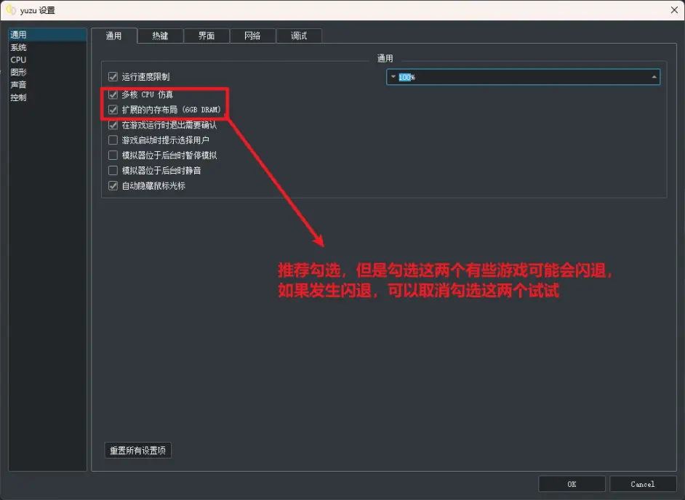
Task: Switch to the 热键 tab
Action: 160,36
